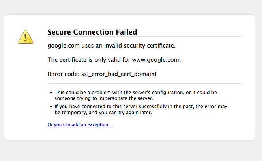Click the empty white panel area below the exception link

click(x=130, y=133)
